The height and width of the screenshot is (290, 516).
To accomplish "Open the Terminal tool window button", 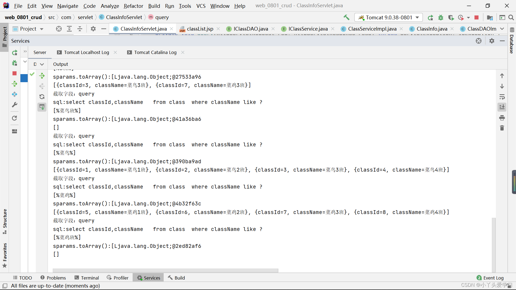I will coord(87,278).
